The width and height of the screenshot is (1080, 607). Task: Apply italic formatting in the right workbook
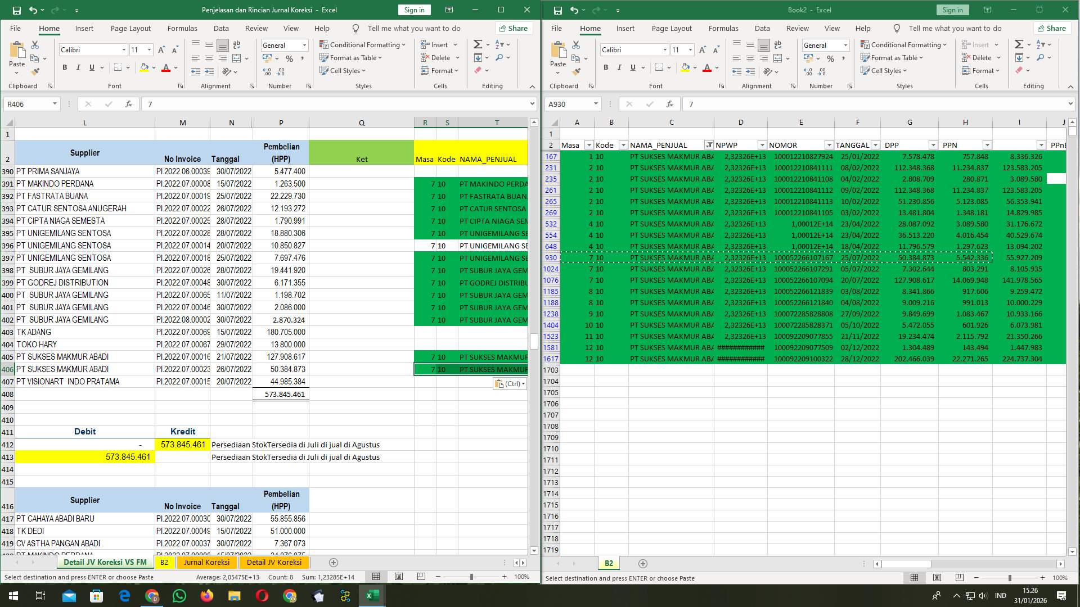point(619,67)
